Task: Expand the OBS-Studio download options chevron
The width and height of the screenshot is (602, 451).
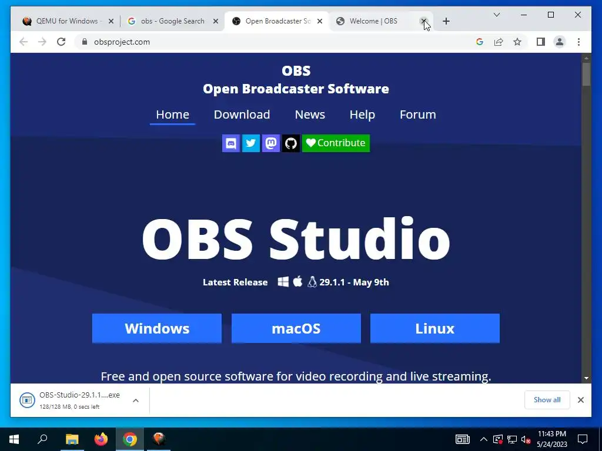Action: (x=136, y=400)
